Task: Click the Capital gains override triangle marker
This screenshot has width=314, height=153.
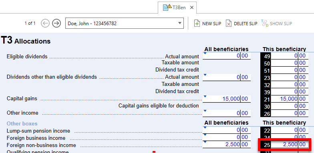Action: (x=205, y=97)
